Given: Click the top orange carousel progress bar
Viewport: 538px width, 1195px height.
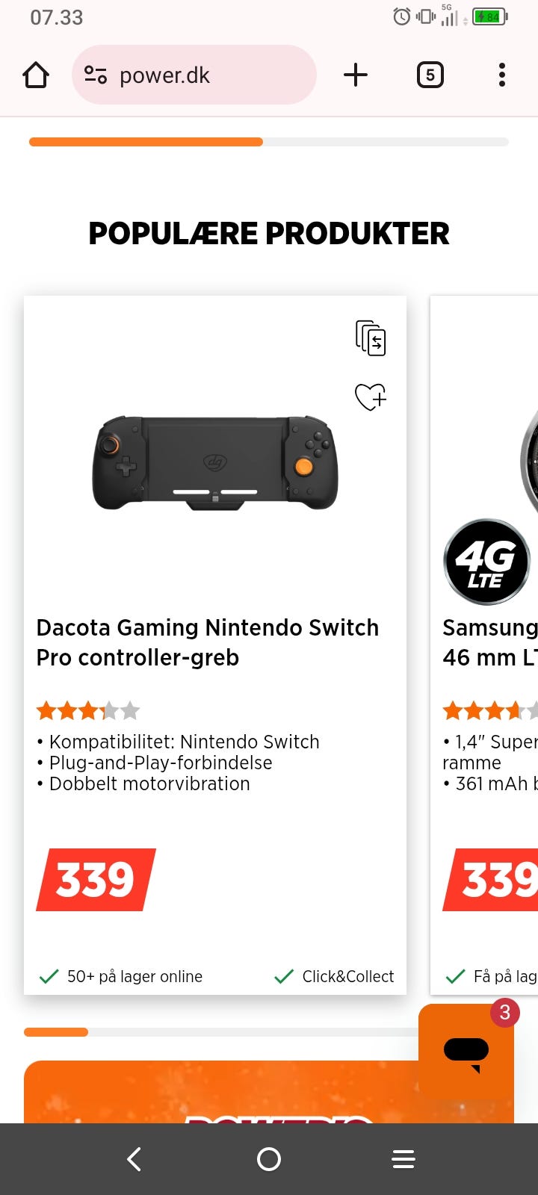Looking at the screenshot, I should click(146, 142).
